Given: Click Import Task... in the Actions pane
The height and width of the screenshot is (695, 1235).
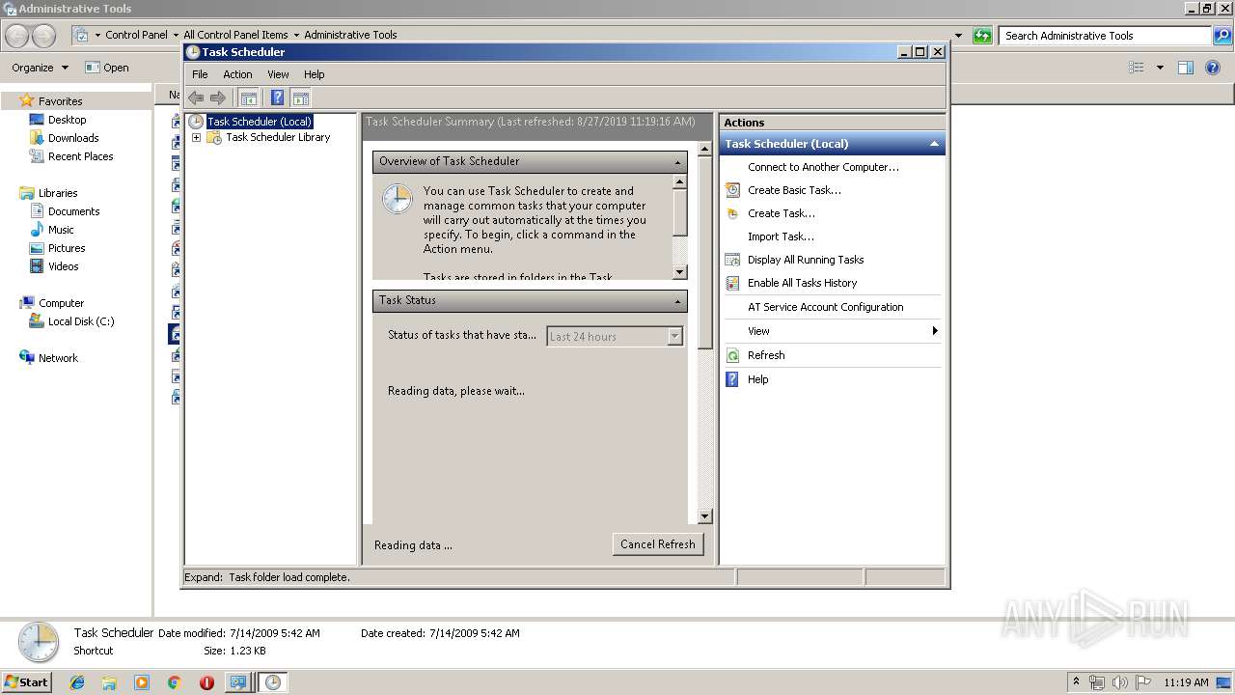Looking at the screenshot, I should [781, 236].
